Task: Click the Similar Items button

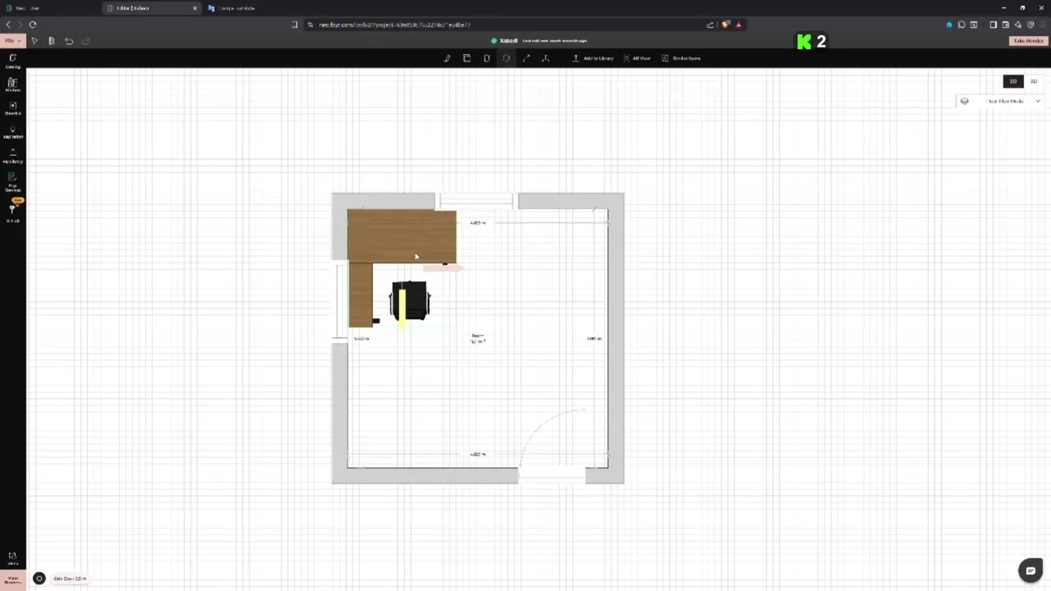Action: coord(681,58)
